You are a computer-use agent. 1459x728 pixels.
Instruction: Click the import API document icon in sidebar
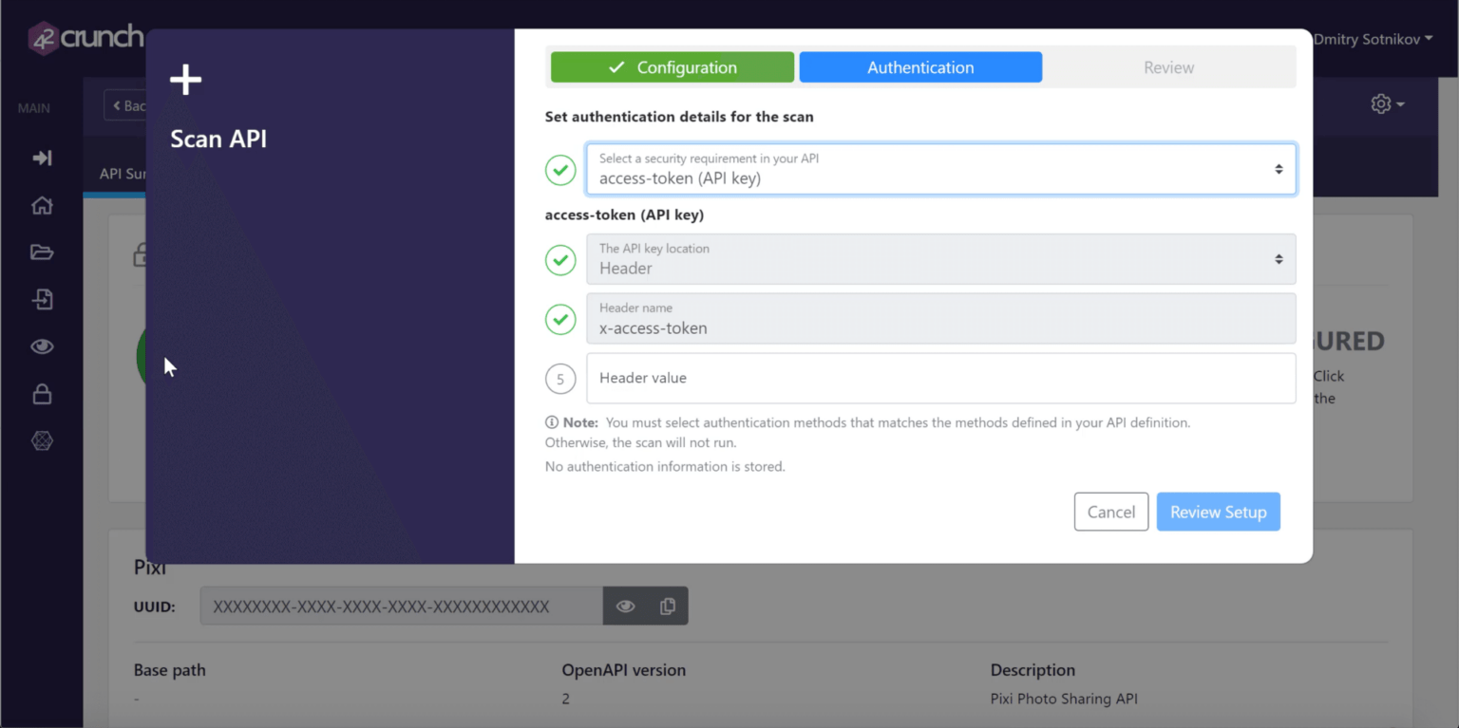click(42, 298)
